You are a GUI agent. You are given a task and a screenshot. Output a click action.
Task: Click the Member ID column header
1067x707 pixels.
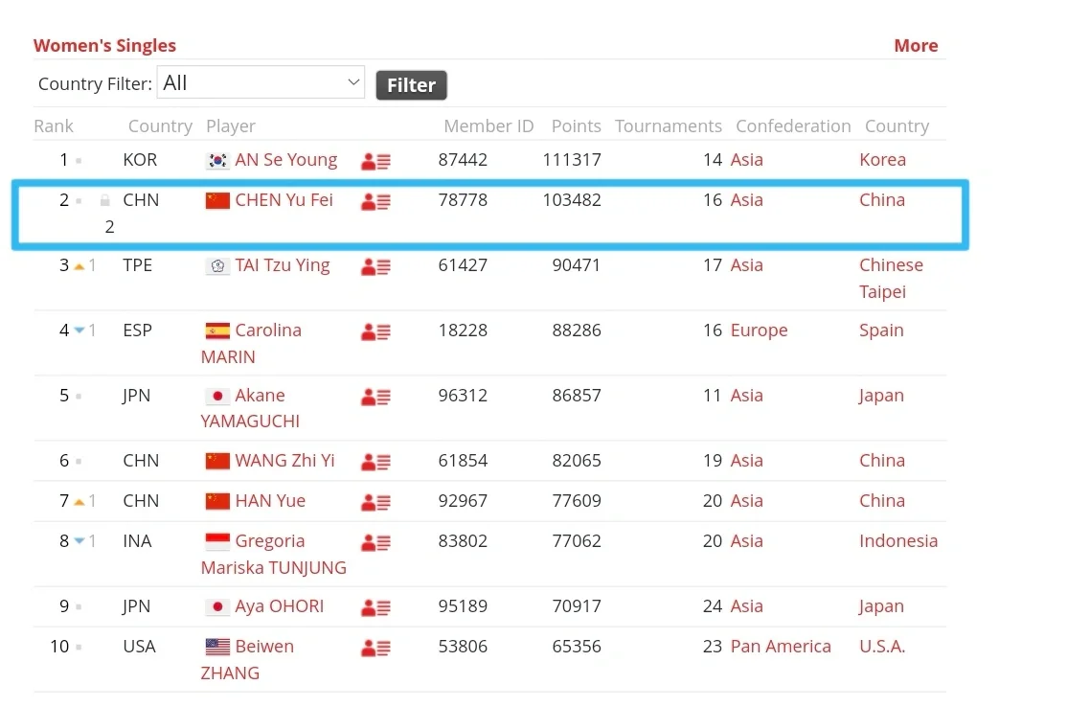pos(488,125)
